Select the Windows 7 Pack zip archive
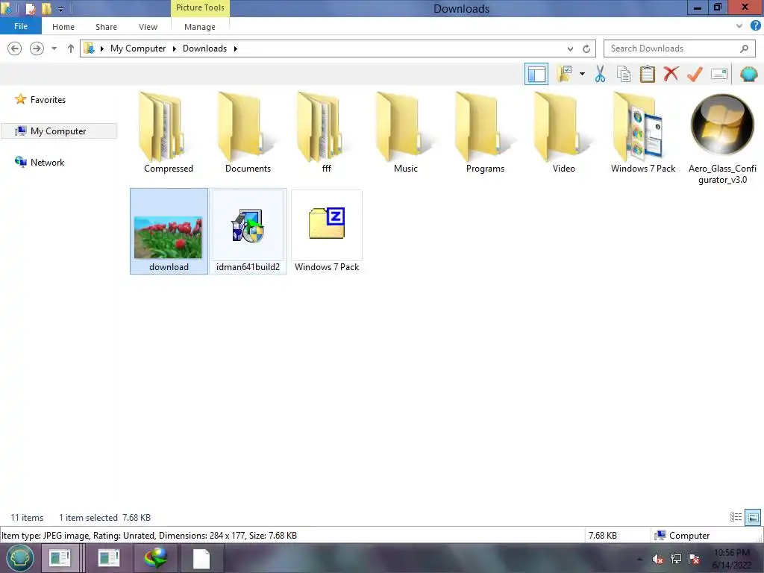 (x=327, y=231)
